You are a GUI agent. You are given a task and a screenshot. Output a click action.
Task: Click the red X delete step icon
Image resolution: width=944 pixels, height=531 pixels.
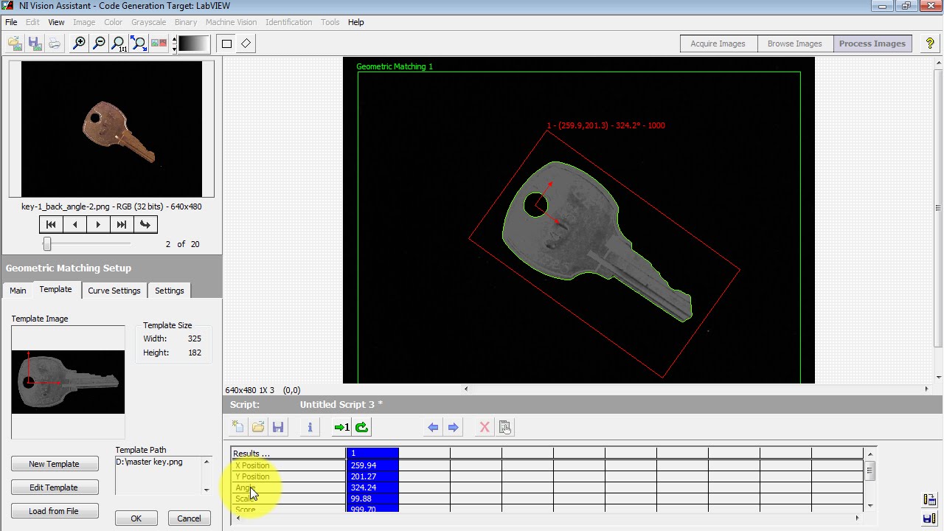click(485, 427)
